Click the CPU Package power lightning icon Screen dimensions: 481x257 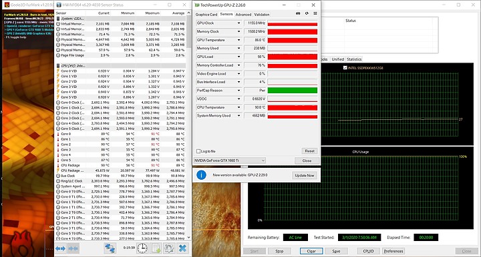click(x=58, y=170)
